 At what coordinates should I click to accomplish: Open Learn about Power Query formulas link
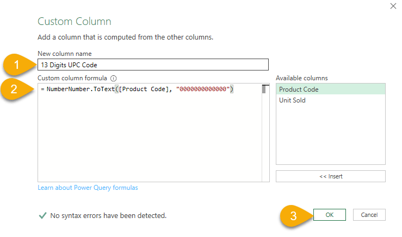(88, 188)
